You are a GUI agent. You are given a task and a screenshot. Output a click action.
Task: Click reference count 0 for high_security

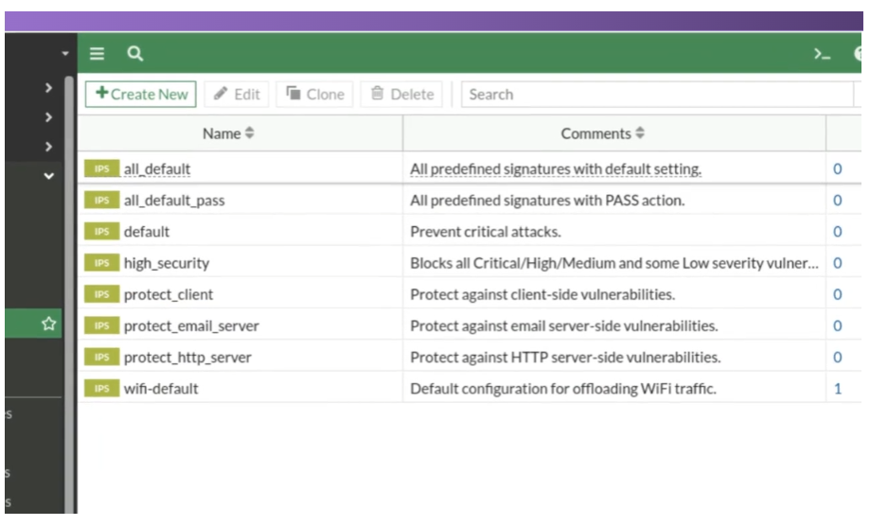click(x=838, y=263)
